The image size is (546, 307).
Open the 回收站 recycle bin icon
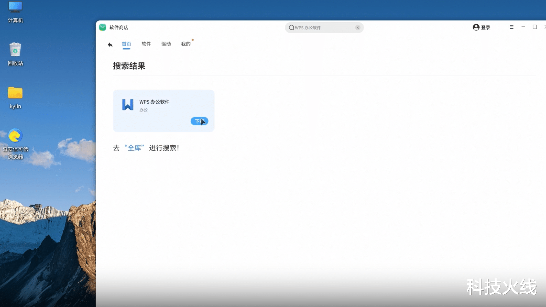point(15,50)
